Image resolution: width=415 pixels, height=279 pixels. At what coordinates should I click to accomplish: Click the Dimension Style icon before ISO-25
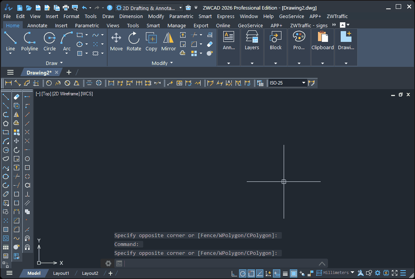tap(260, 83)
